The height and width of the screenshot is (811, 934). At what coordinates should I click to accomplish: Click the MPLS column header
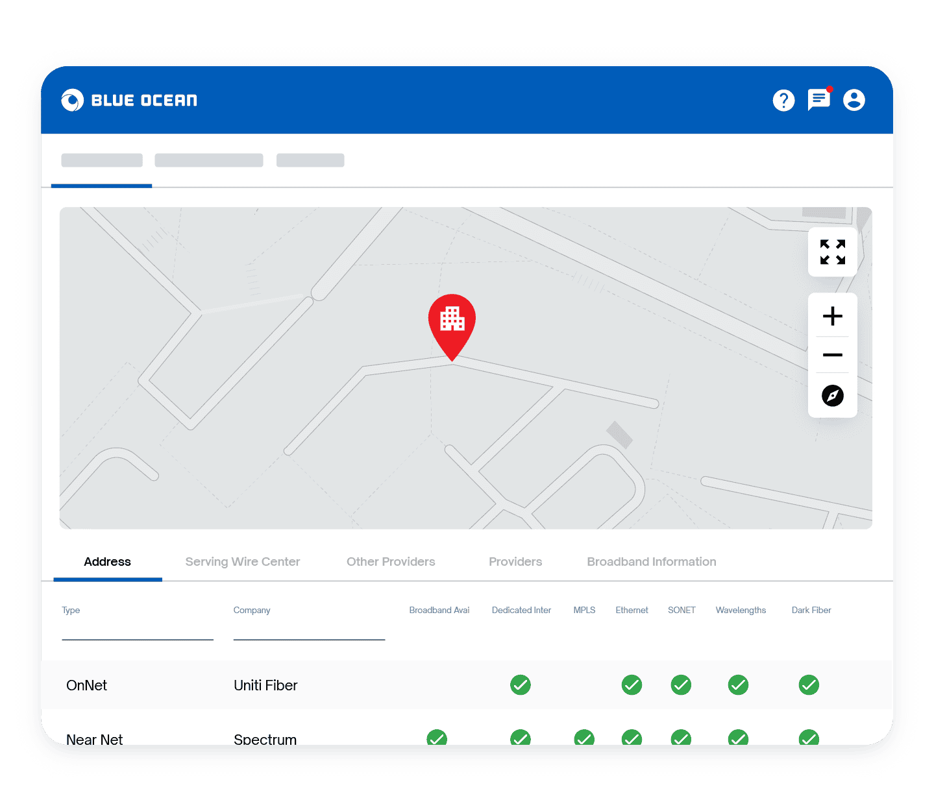(x=584, y=611)
